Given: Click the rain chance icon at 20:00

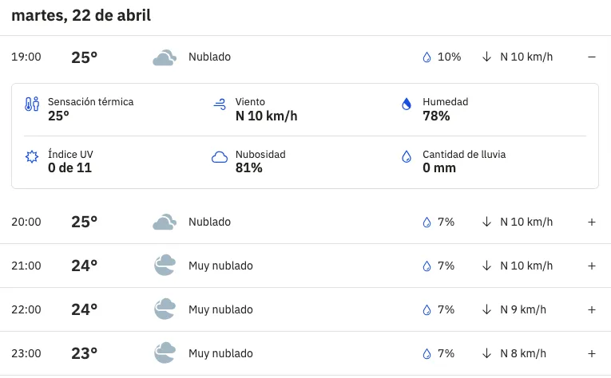Looking at the screenshot, I should coord(427,222).
